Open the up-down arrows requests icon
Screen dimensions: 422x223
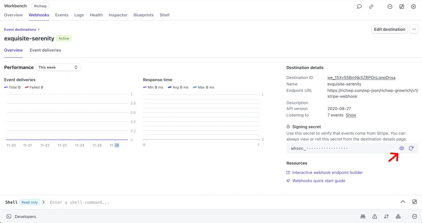click(x=386, y=217)
